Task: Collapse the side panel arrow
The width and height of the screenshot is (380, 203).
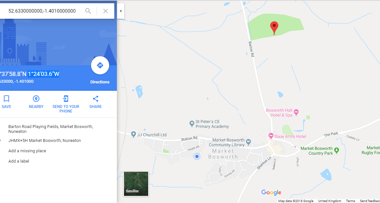Action: click(120, 11)
